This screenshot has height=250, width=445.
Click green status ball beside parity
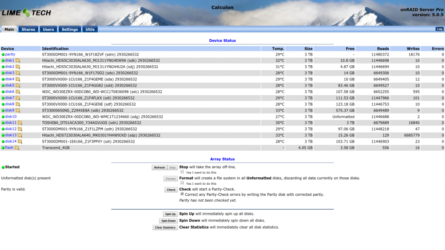coord(3,55)
